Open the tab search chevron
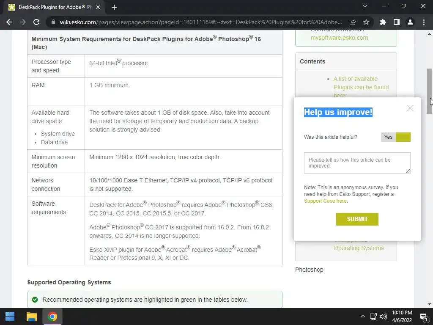 (x=365, y=6)
